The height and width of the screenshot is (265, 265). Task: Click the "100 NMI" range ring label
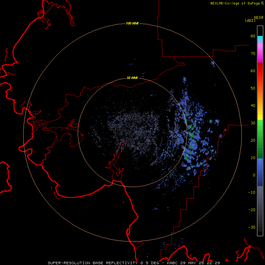click(132, 23)
